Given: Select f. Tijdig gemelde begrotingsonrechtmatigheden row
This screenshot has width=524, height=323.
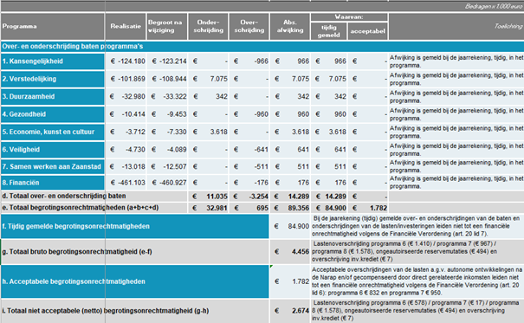Looking at the screenshot, I should pos(134,226).
